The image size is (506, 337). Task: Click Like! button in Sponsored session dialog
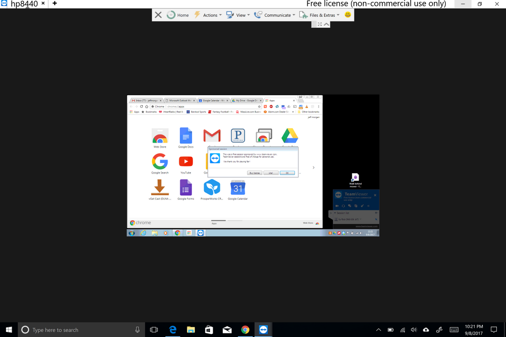(x=271, y=173)
